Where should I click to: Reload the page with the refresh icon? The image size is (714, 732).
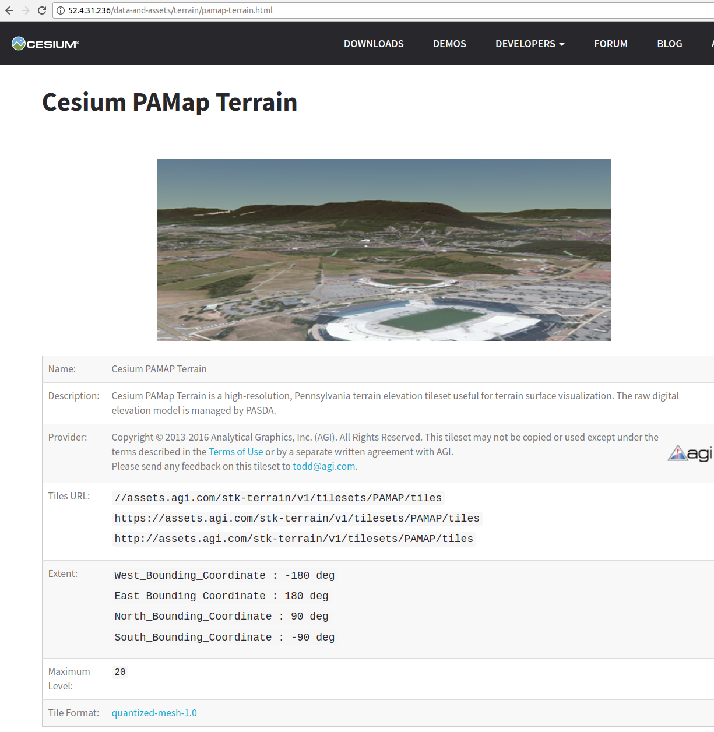(x=42, y=10)
